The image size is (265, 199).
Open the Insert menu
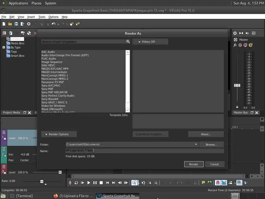[31, 17]
